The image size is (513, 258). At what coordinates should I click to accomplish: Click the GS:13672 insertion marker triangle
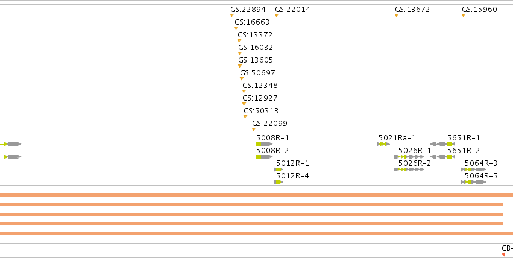pyautogui.click(x=397, y=15)
